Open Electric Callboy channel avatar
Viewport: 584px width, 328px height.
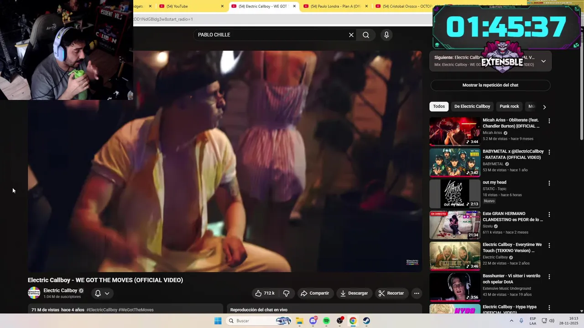coord(34,293)
